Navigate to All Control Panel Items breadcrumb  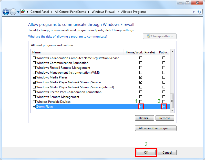70,12
